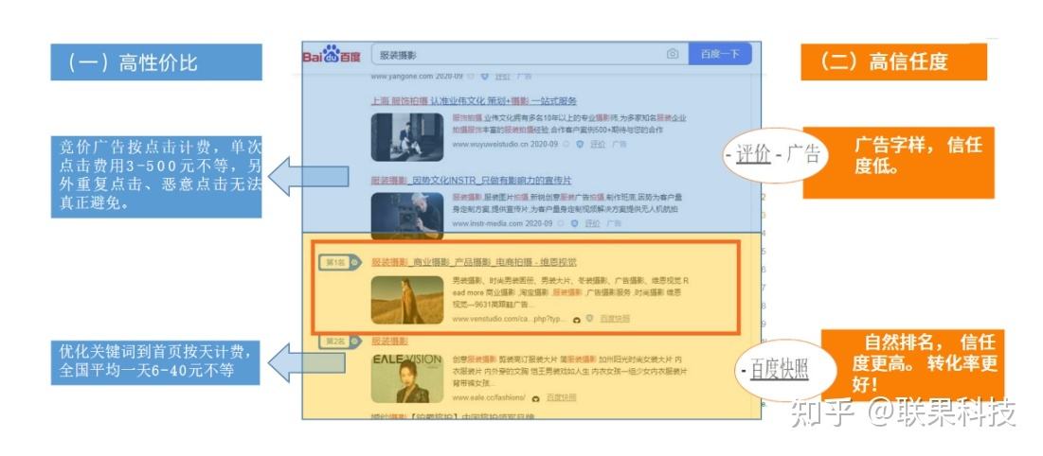Open the EALE VISION thumbnail

[x=407, y=378]
